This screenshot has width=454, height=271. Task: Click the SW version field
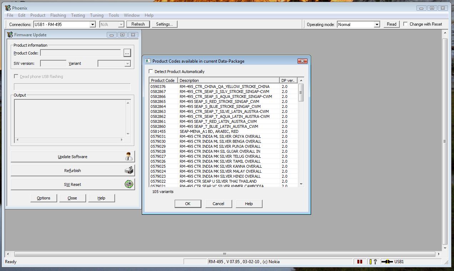pyautogui.click(x=53, y=63)
